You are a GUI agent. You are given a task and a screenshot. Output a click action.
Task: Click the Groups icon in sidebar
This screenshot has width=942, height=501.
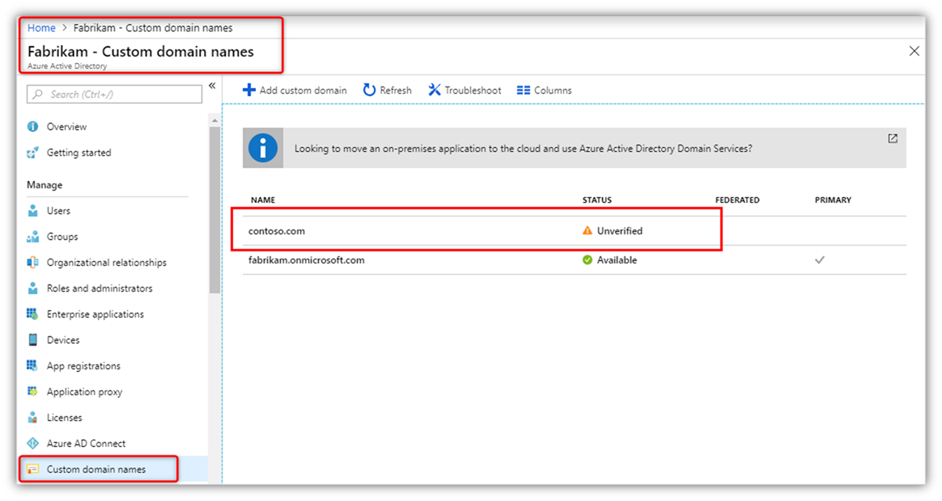33,237
